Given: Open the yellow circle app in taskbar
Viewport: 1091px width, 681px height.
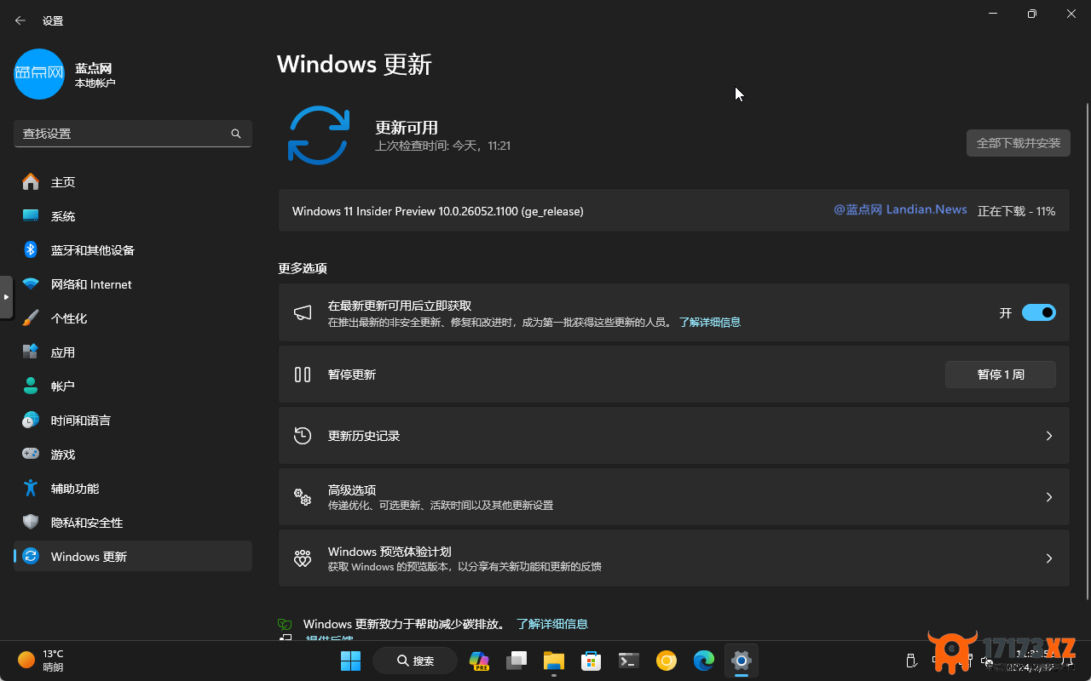Looking at the screenshot, I should tap(667, 661).
